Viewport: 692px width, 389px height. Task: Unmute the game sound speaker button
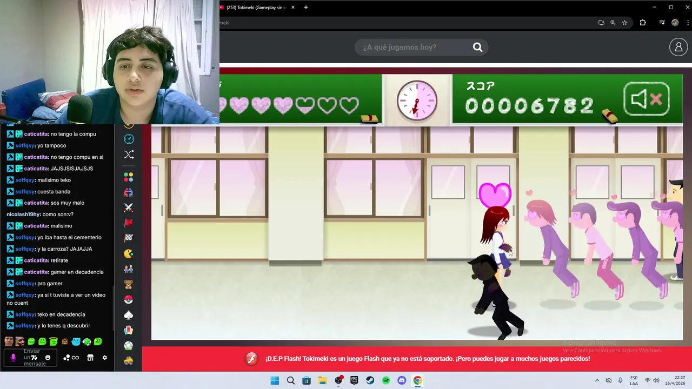coord(647,99)
